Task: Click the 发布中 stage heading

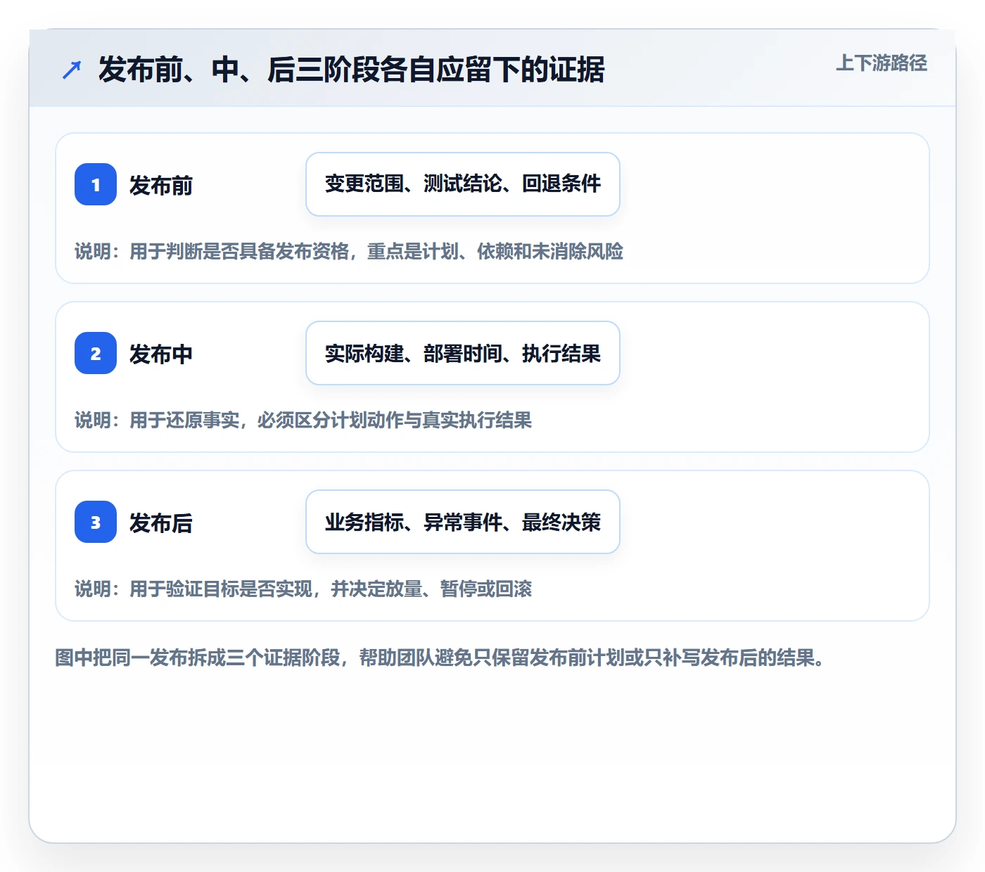Action: pyautogui.click(x=161, y=354)
